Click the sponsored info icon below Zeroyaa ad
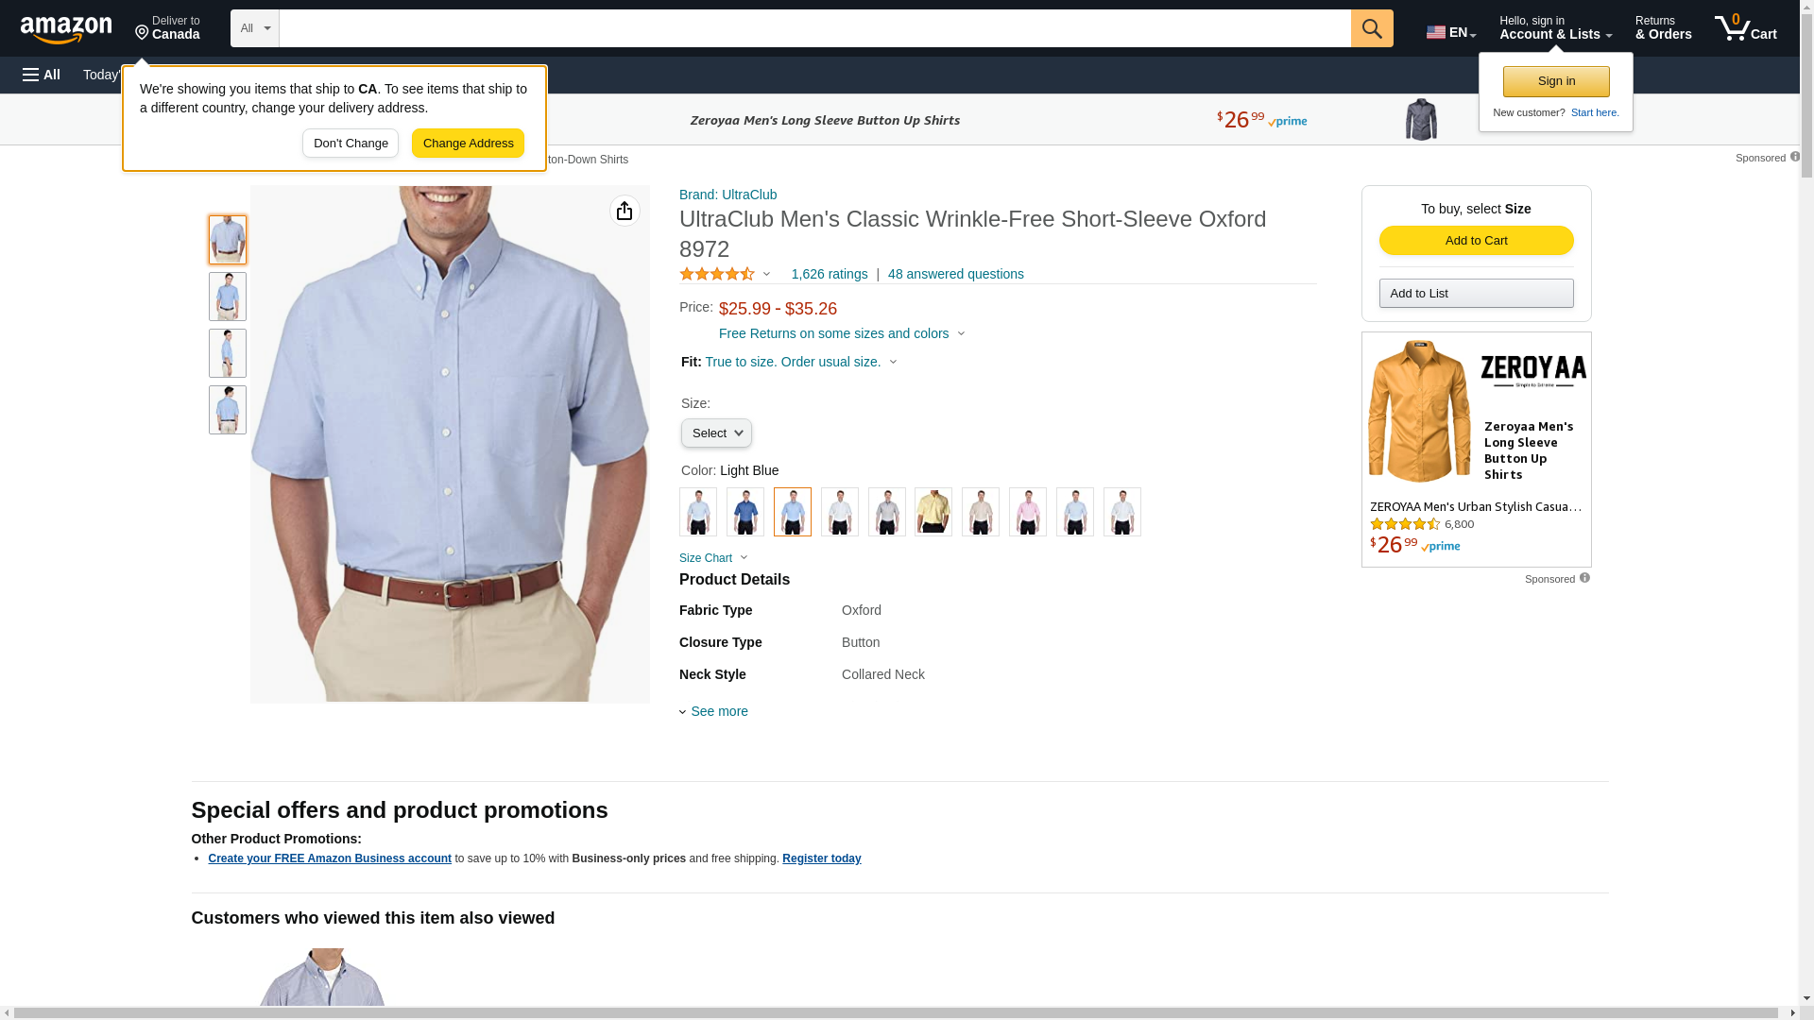This screenshot has height=1020, width=1814. pyautogui.click(x=1584, y=578)
